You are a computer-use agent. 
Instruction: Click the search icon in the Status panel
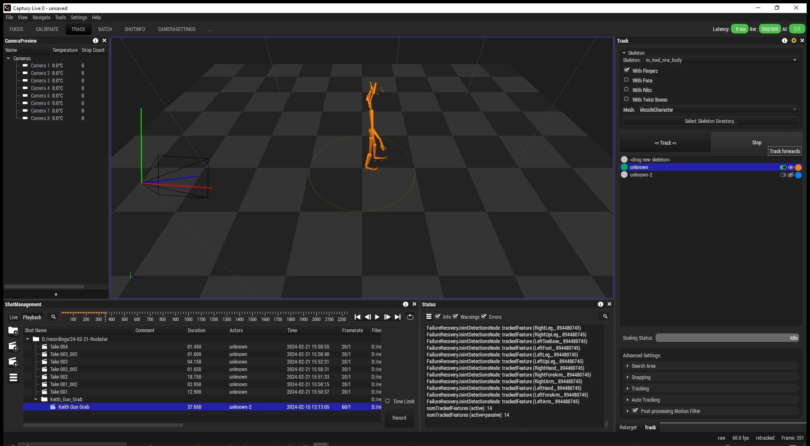(x=605, y=317)
